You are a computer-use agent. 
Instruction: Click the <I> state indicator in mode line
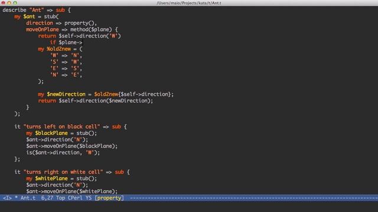(x=7, y=198)
